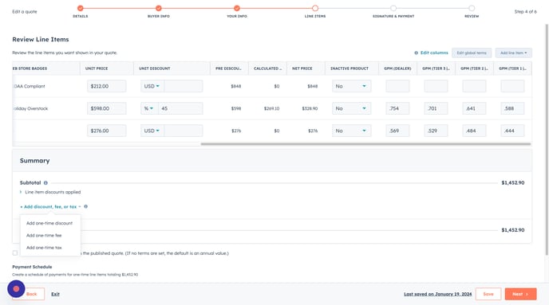
Task: Go to completed Buyer Info step circle
Action: [x=159, y=8]
